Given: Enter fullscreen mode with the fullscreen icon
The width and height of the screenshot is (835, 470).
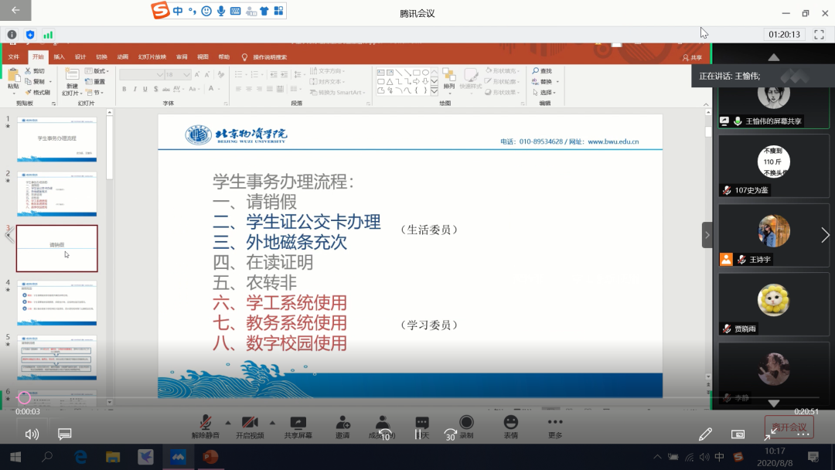Looking at the screenshot, I should [819, 35].
